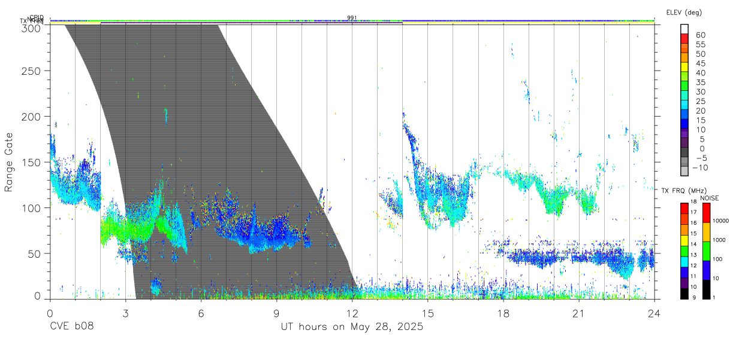Image resolution: width=736 pixels, height=339 pixels.
Task: Click the '24' tick on UT hours axis
Action: point(654,313)
